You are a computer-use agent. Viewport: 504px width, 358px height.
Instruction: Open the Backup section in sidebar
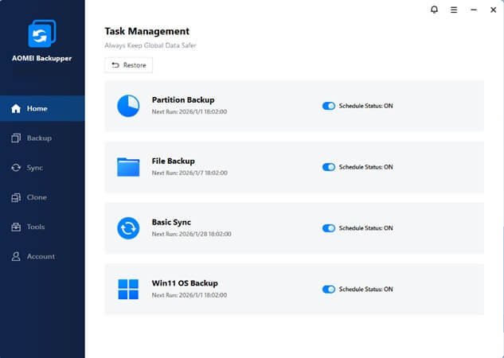coord(38,138)
